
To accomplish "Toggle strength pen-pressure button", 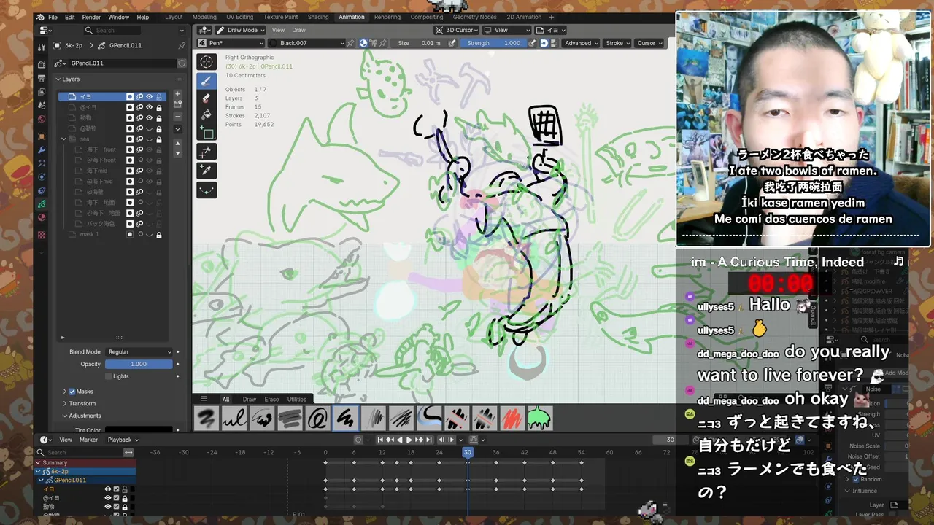I will tap(532, 43).
